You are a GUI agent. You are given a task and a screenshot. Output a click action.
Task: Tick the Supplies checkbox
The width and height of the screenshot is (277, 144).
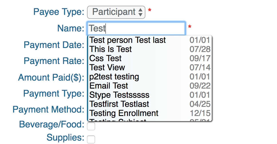click(x=91, y=139)
